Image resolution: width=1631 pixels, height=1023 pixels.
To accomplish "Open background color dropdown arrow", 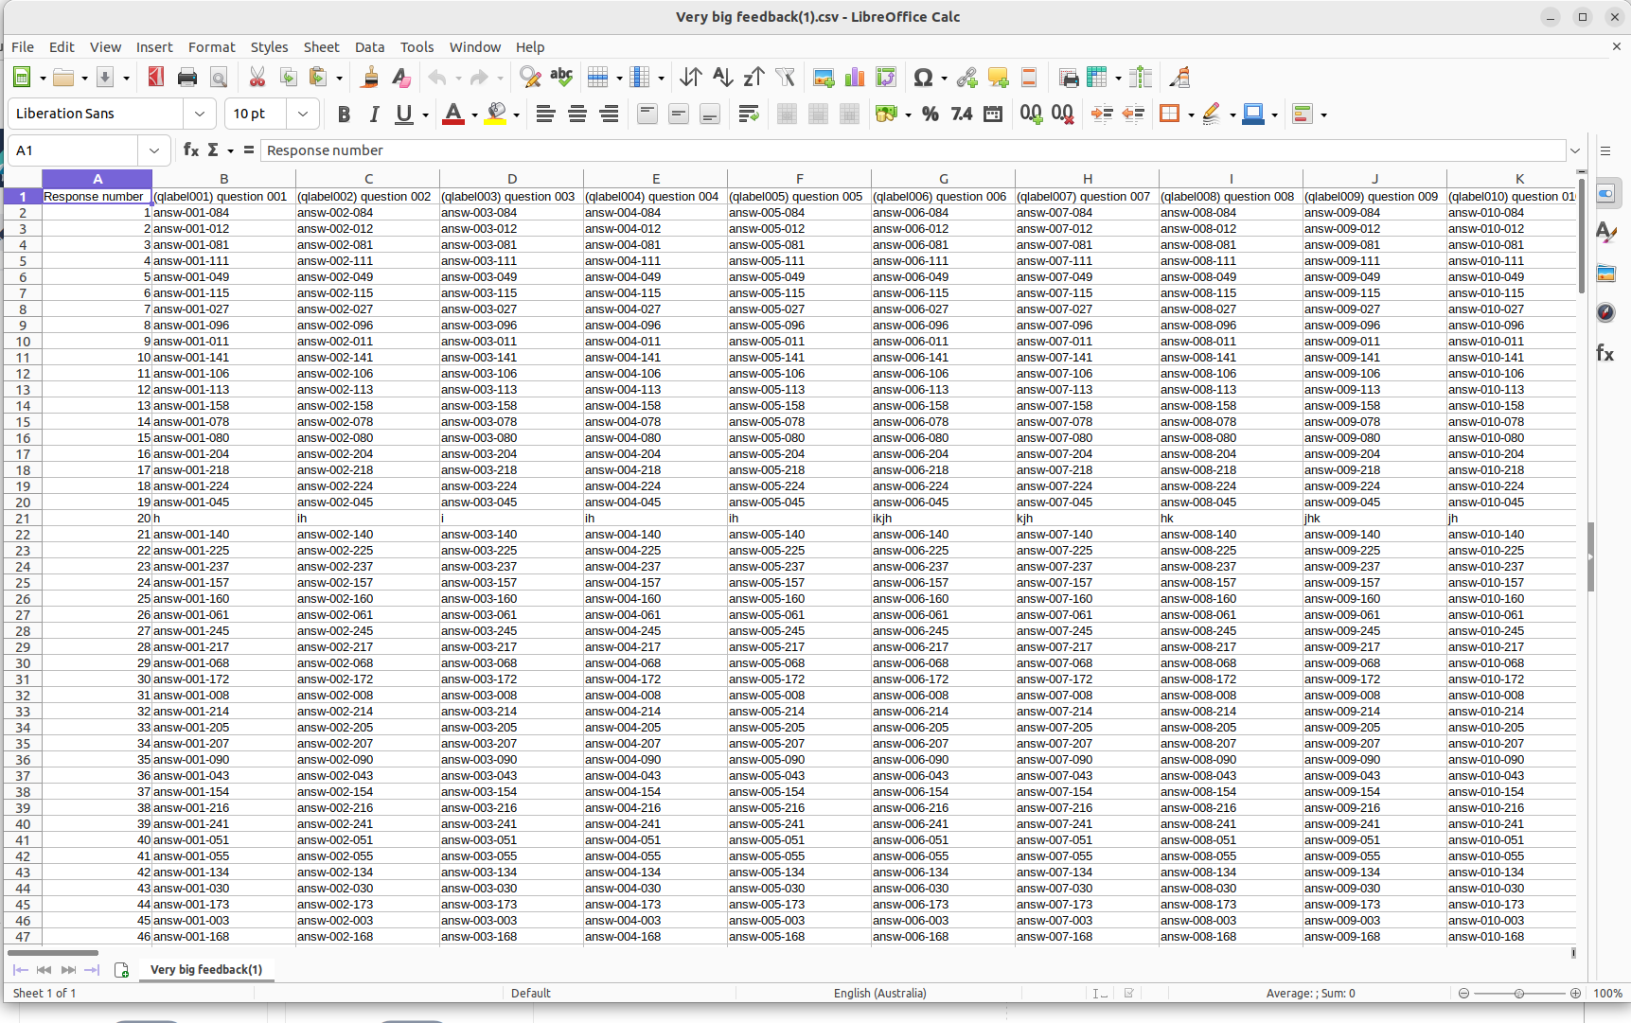I will click(x=516, y=115).
